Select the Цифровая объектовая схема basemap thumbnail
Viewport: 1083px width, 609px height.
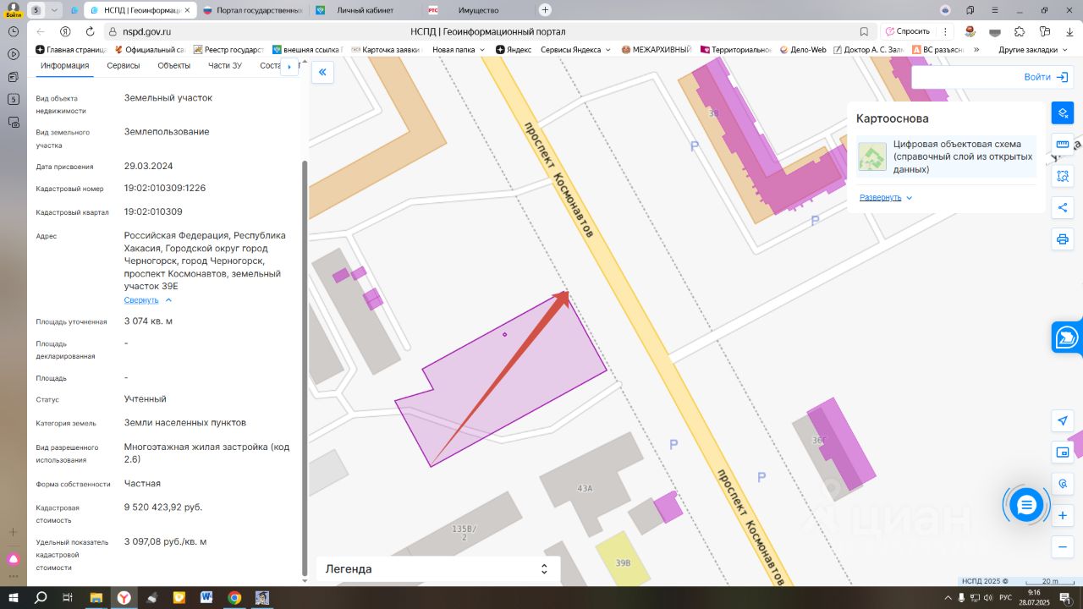click(872, 156)
